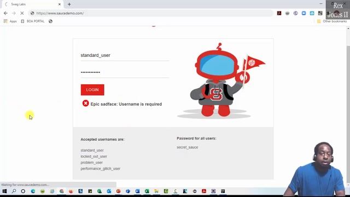The width and height of the screenshot is (350, 197).
Task: Click the browser forward arrow
Action: coord(14,13)
